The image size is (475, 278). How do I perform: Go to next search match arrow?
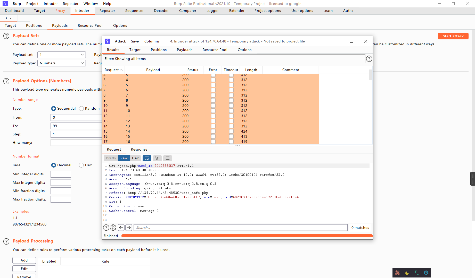(128, 228)
